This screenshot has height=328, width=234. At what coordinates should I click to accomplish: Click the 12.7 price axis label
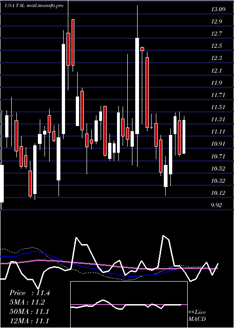(216, 34)
